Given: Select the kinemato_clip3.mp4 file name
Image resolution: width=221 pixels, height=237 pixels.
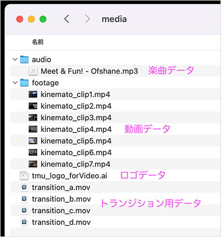Looking at the screenshot, I should 76,118.
